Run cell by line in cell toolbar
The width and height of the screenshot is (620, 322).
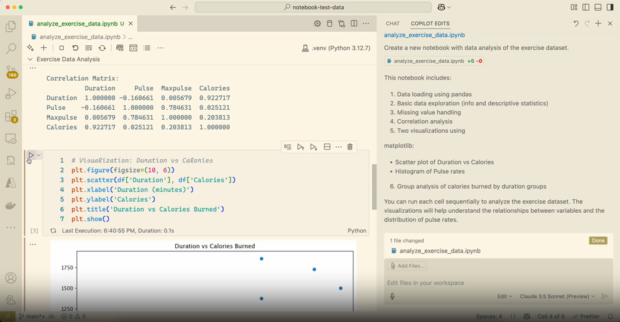click(288, 147)
